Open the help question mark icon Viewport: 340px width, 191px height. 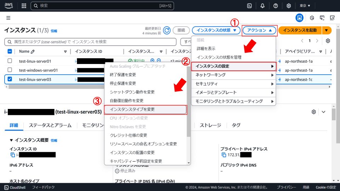click(x=276, y=6)
